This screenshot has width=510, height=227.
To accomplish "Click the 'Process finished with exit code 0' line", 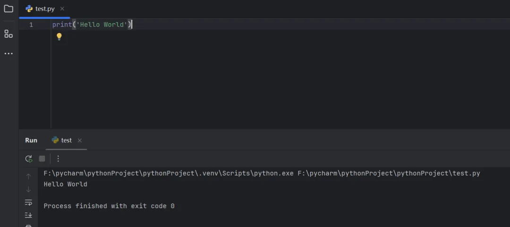I will (109, 206).
